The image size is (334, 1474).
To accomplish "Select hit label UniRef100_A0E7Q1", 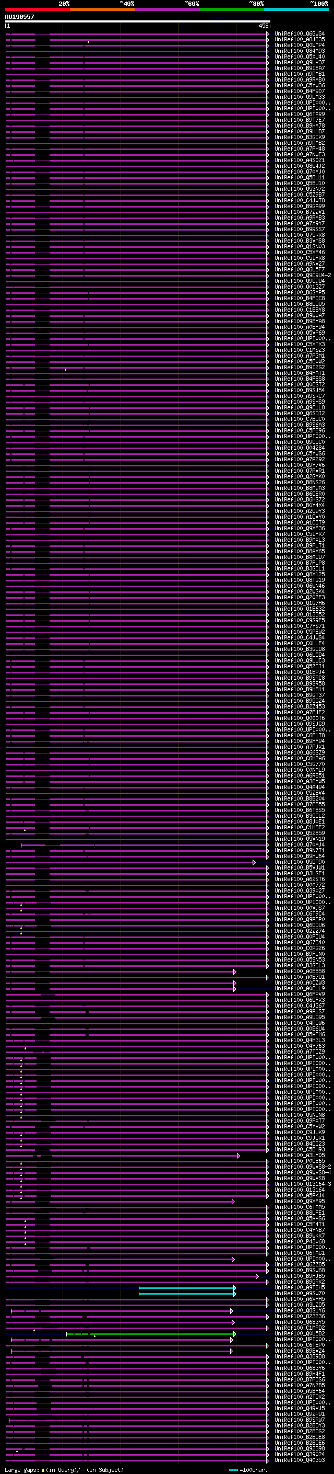I will (300, 977).
